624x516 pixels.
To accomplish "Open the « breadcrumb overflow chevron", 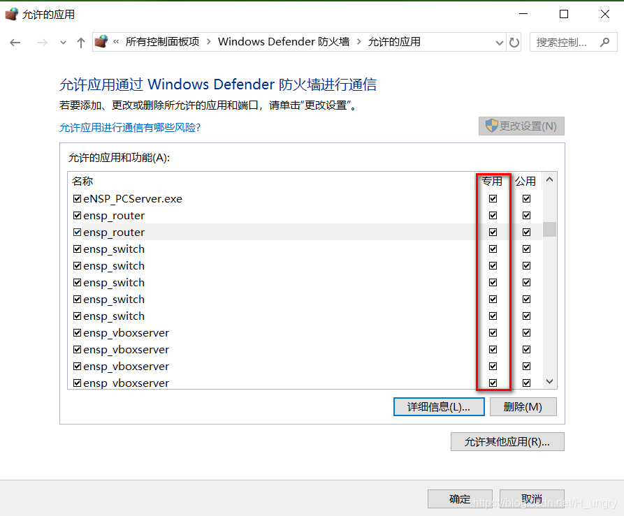I will coord(116,42).
